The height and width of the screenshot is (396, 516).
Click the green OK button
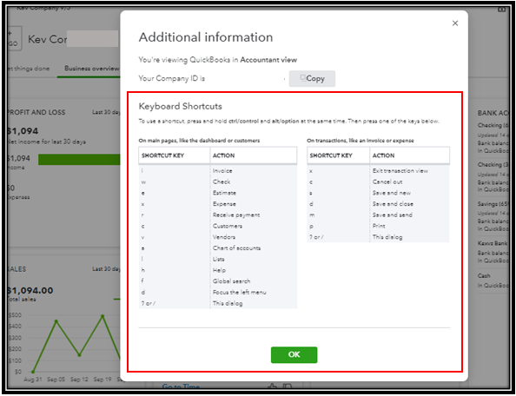point(294,354)
